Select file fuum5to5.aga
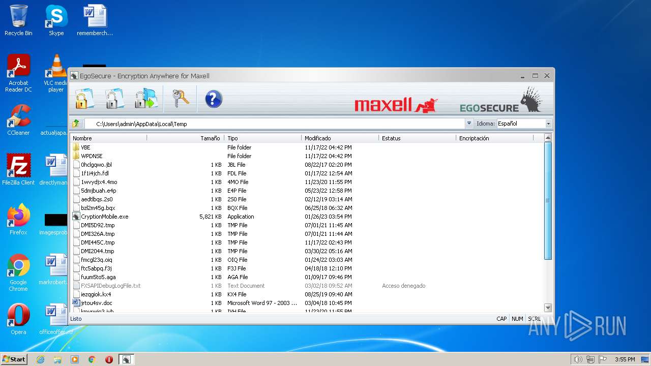Viewport: 651px width, 366px height. click(98, 277)
